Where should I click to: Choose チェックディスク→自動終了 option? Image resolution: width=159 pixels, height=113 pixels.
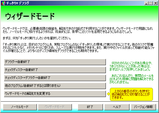(x=55, y=70)
